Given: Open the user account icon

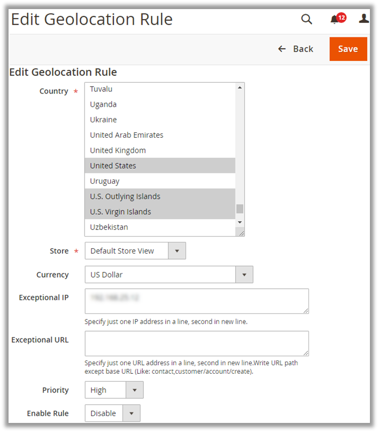Looking at the screenshot, I should pyautogui.click(x=363, y=19).
